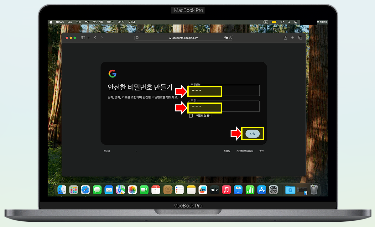Viewport: 375px width, 227px height.
Task: Open Finder from the Dock
Action: pyautogui.click(x=62, y=190)
